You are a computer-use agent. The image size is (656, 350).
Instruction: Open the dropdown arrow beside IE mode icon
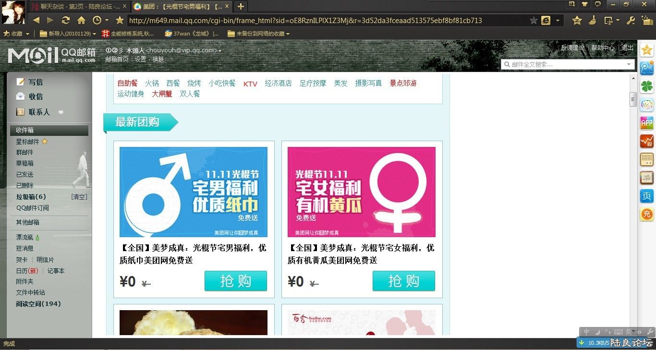tap(558, 21)
